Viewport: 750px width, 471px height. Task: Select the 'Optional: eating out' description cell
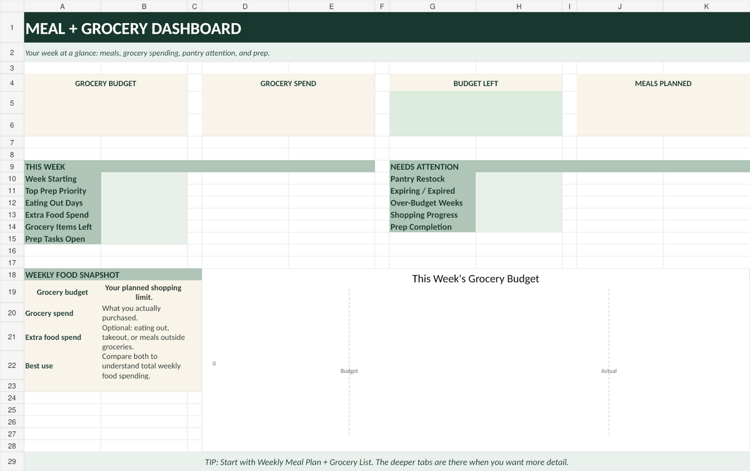pos(144,337)
